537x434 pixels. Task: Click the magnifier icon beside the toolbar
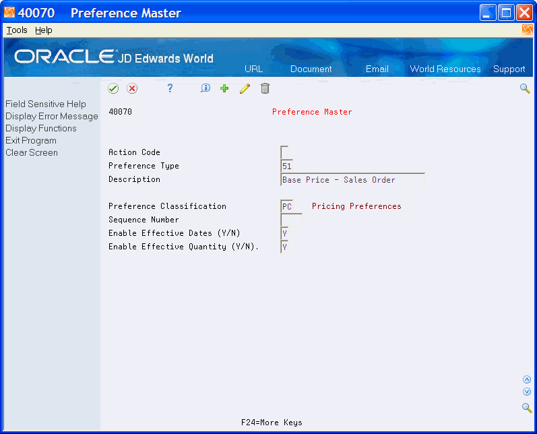525,89
